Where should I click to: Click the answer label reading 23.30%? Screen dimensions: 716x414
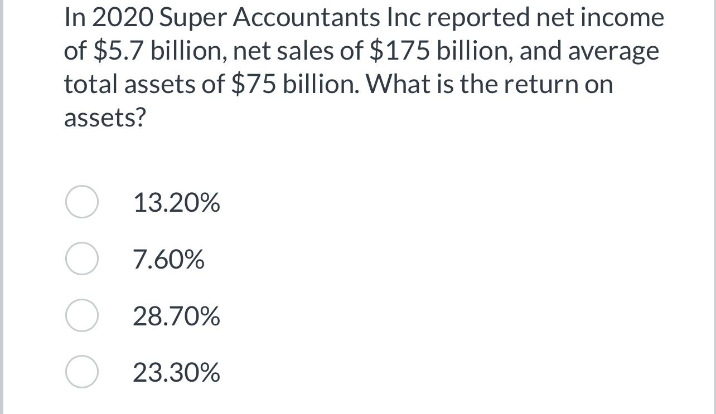pos(177,372)
